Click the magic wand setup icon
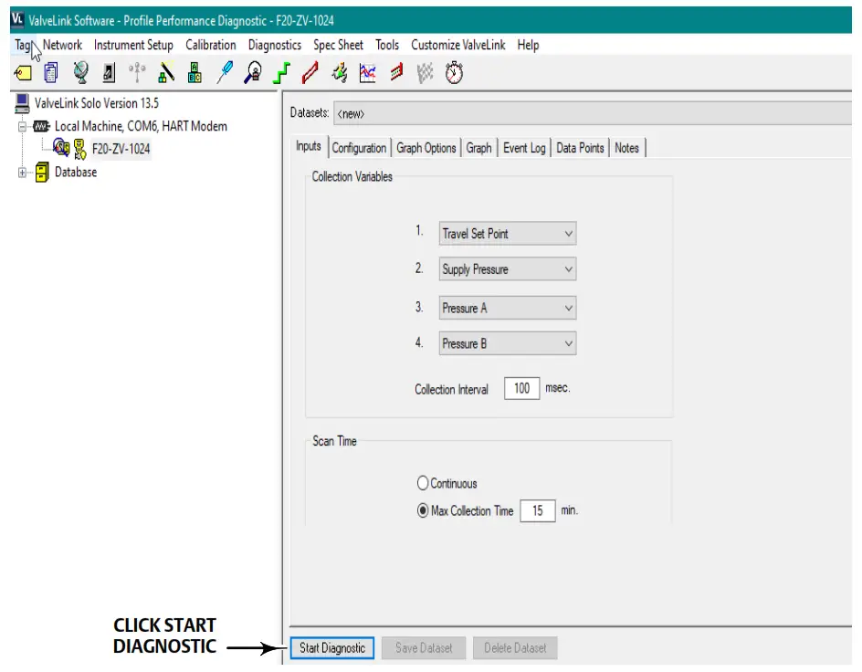Image resolution: width=862 pixels, height=672 pixels. [166, 72]
